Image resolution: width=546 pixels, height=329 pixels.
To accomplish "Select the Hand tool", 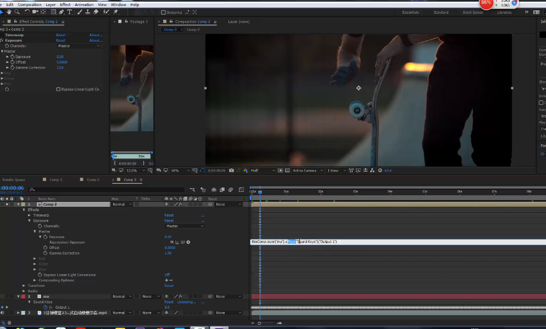I will click(9, 12).
